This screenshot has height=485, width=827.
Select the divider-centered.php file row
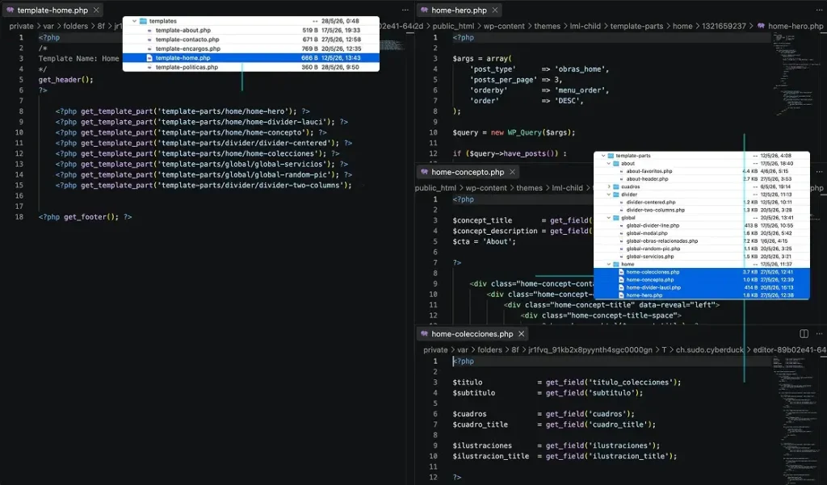(702, 202)
